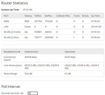Screen dimensions: 105x95
Task: Select System Up Time value 01:20:46
Action: 28,10
